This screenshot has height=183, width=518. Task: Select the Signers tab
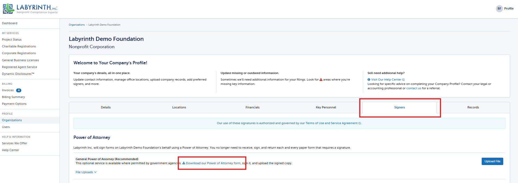pyautogui.click(x=399, y=107)
